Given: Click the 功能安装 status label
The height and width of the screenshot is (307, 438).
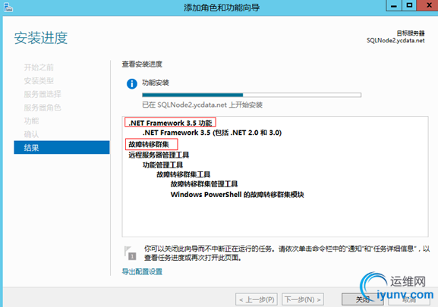Looking at the screenshot, I should pyautogui.click(x=156, y=83).
